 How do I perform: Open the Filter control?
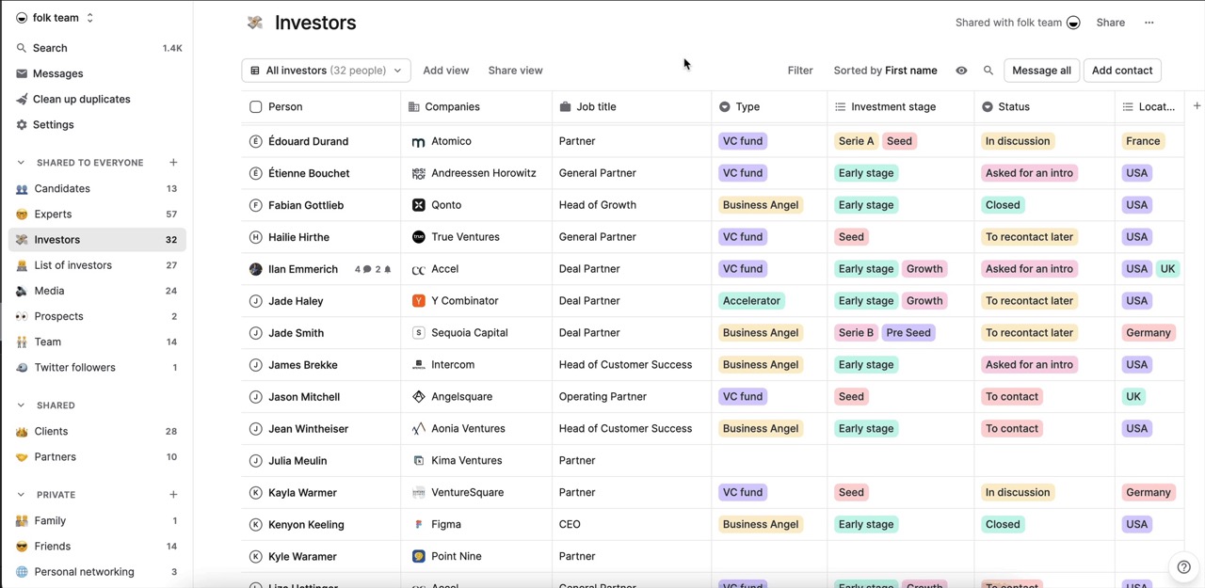pos(800,71)
